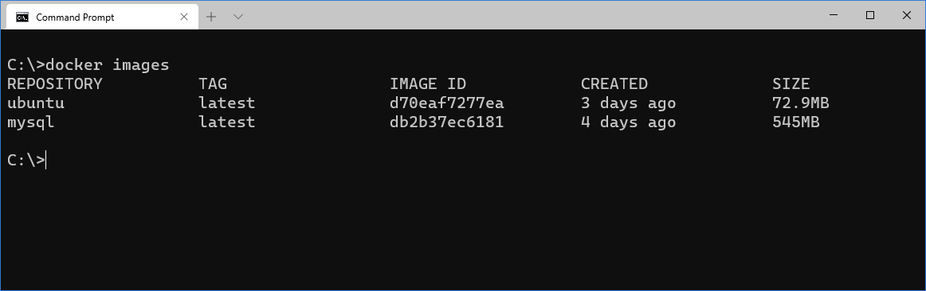Click the CREATED column header
This screenshot has width=926, height=291.
pos(614,83)
